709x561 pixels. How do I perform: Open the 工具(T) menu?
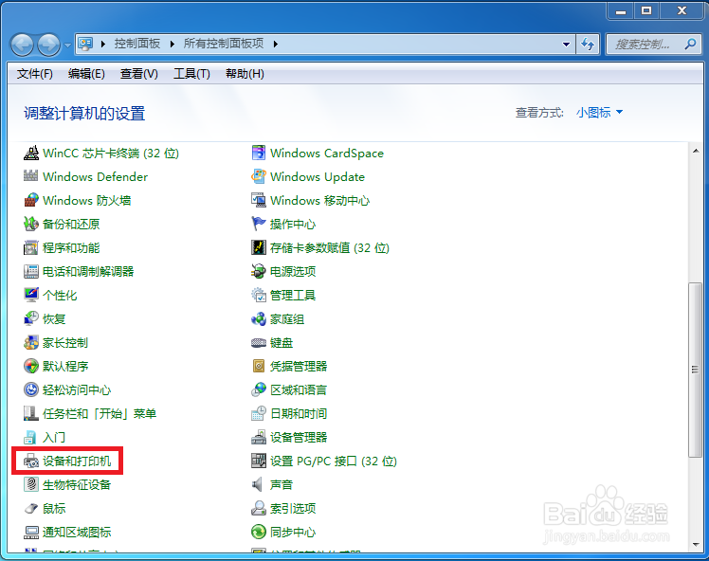(x=191, y=74)
